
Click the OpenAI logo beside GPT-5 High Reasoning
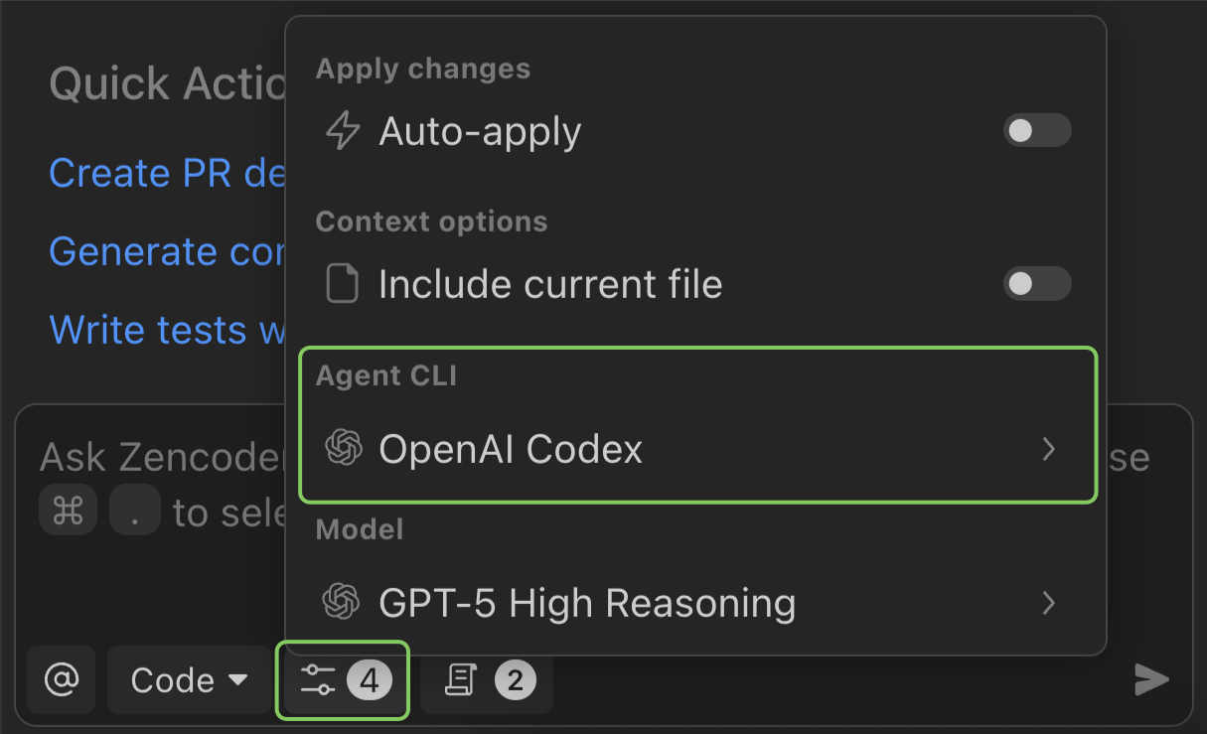coord(344,603)
